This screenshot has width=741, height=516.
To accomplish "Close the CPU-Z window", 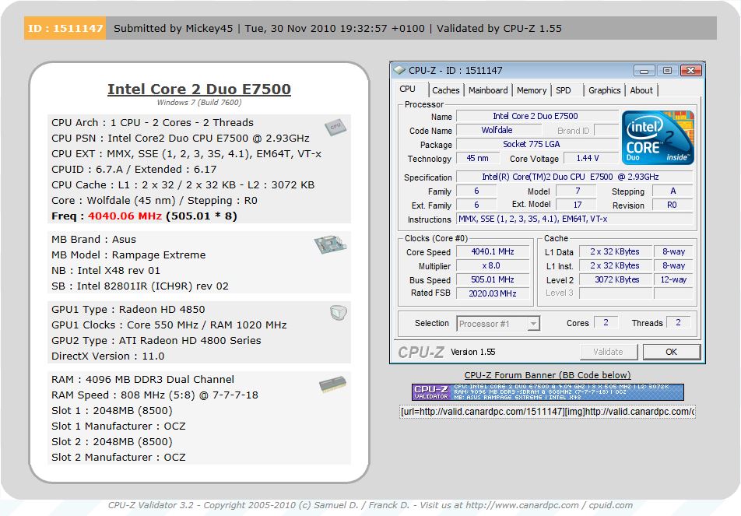I will [691, 70].
